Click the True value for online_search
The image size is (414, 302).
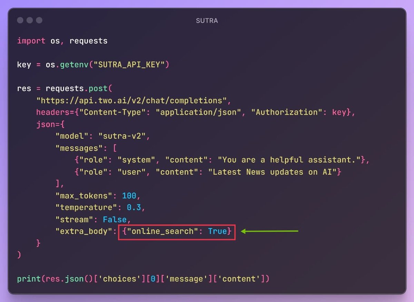(x=217, y=231)
